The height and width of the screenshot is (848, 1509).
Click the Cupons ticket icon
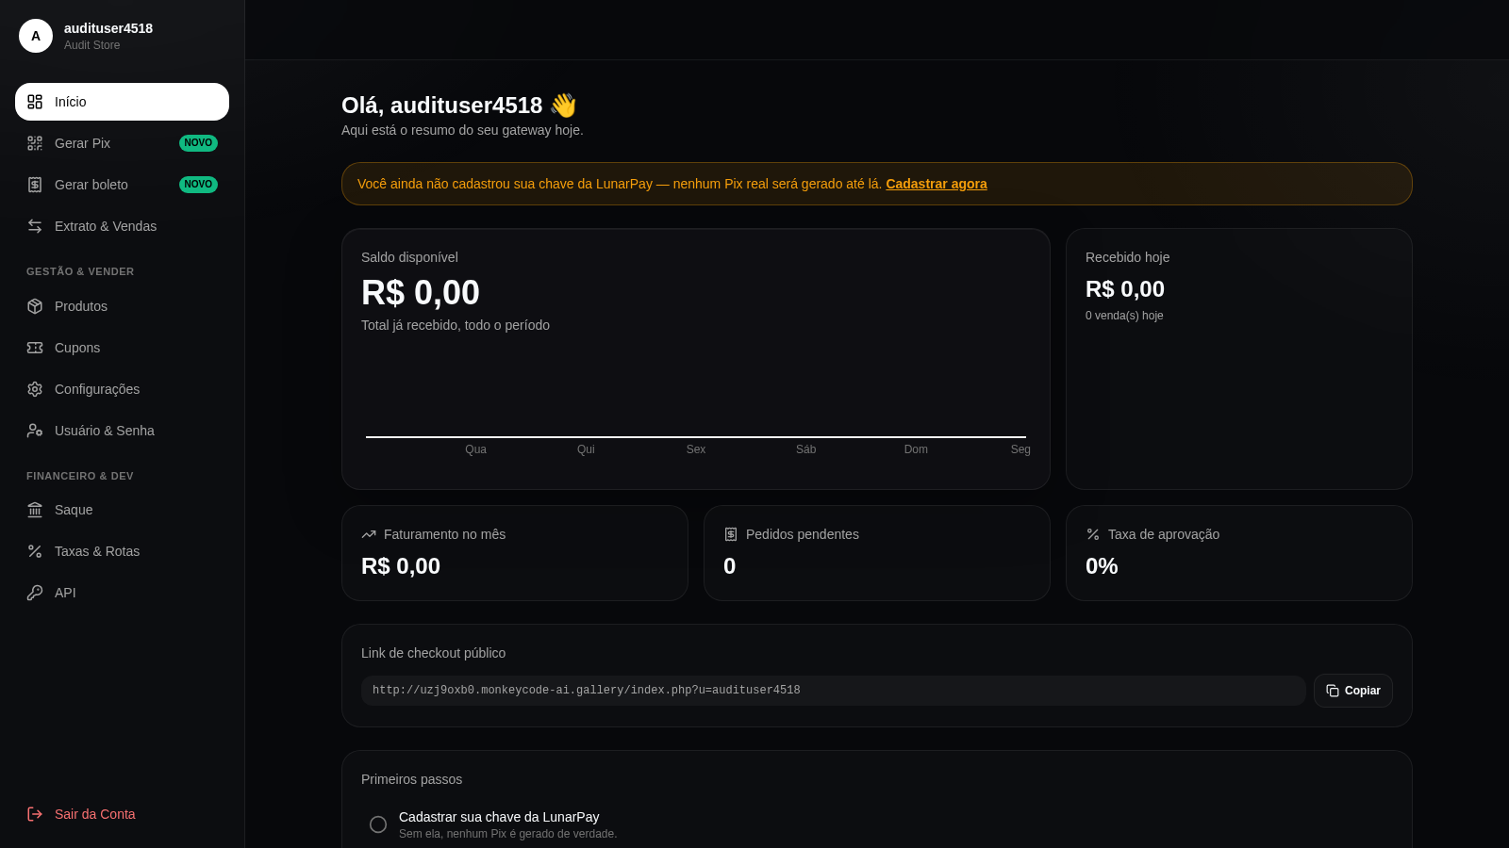(x=35, y=348)
